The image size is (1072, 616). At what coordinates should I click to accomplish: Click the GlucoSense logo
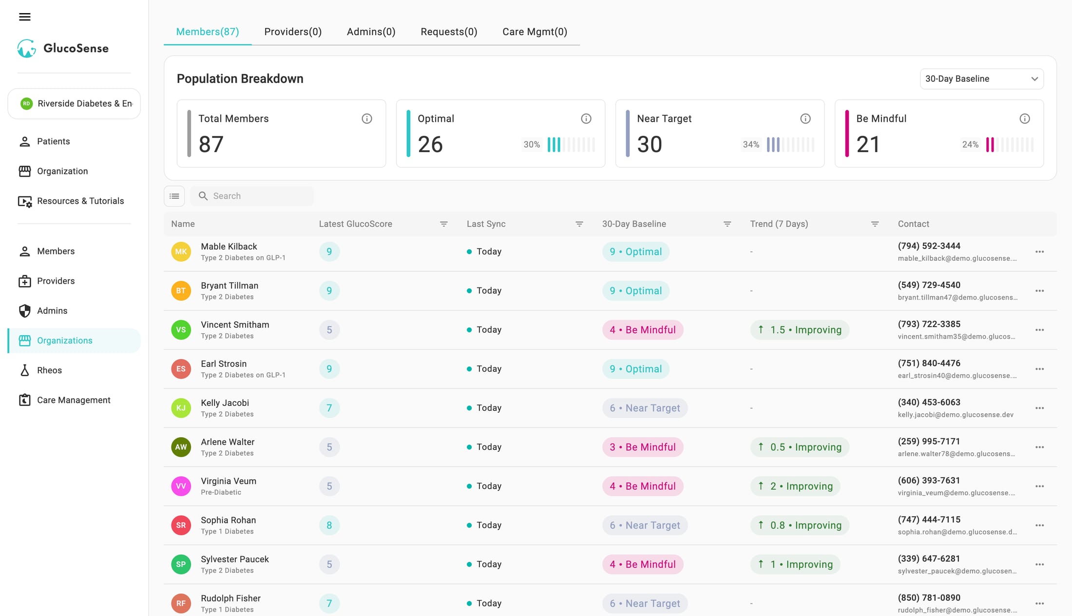(63, 48)
